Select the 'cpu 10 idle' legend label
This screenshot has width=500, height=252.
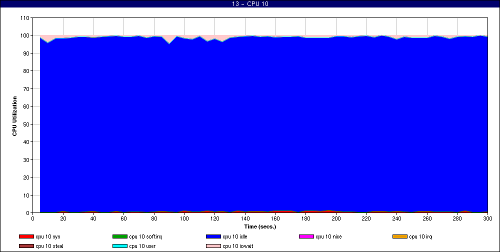point(235,236)
